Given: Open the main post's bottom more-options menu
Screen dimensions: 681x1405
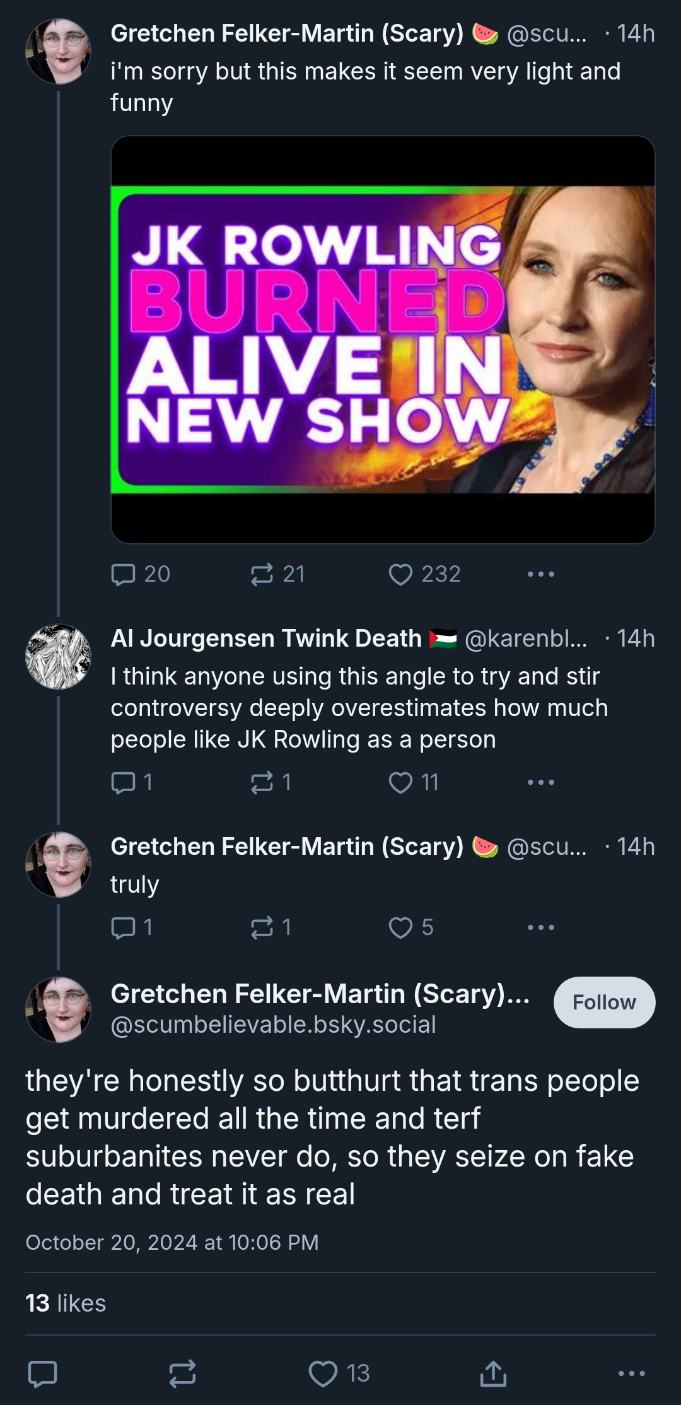Looking at the screenshot, I should coord(632,1373).
